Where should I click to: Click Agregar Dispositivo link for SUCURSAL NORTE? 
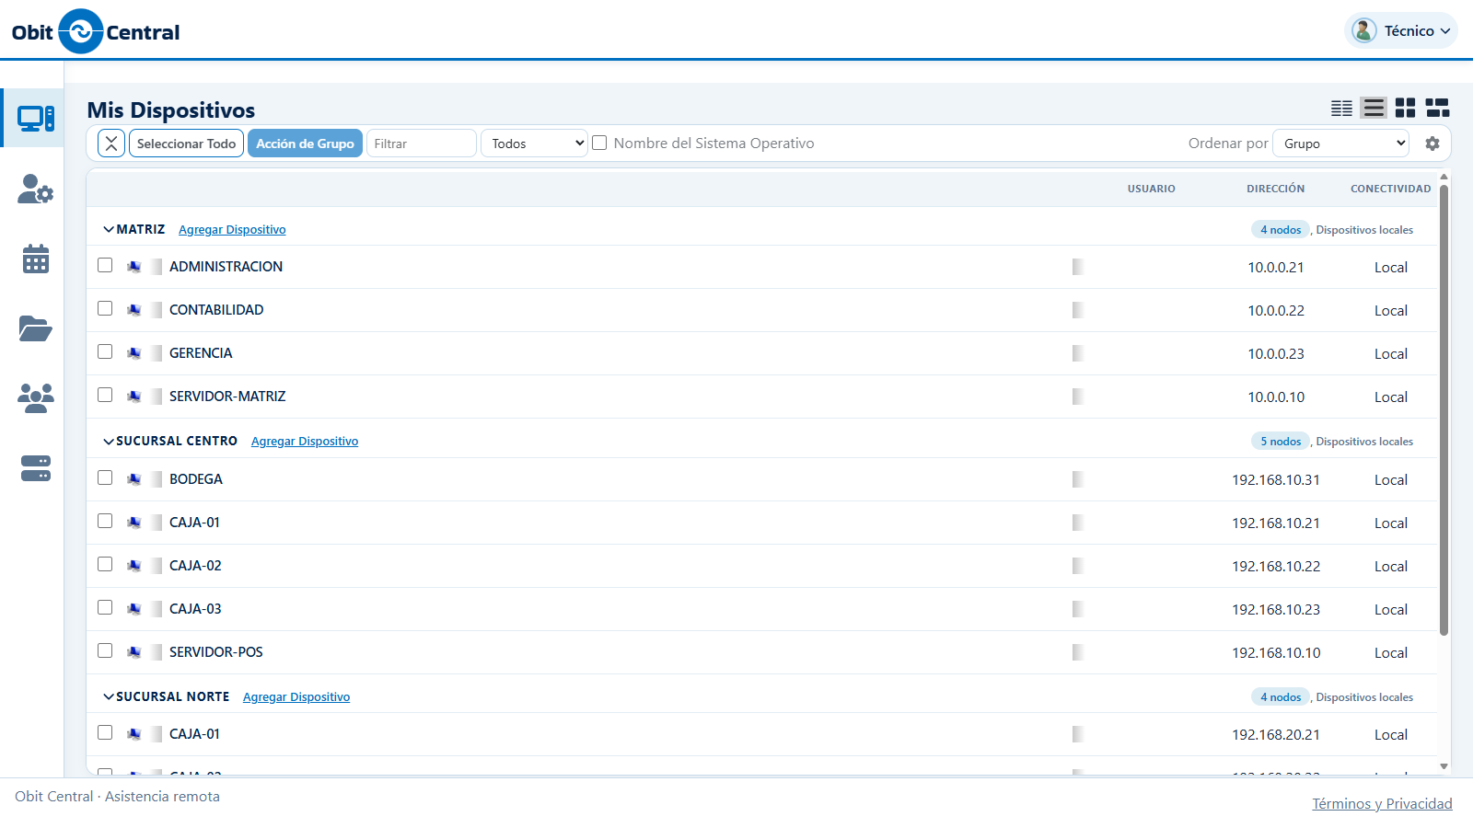tap(296, 697)
